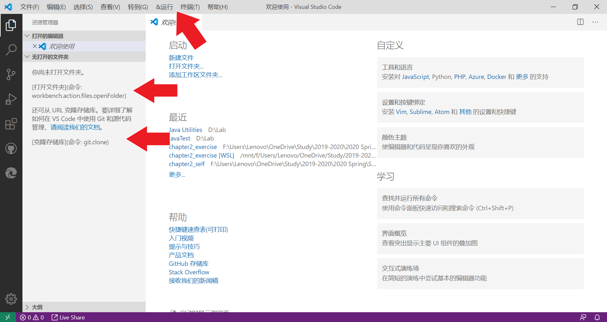This screenshot has height=322, width=607.
Task: Open the Extensions view
Action: (x=11, y=124)
